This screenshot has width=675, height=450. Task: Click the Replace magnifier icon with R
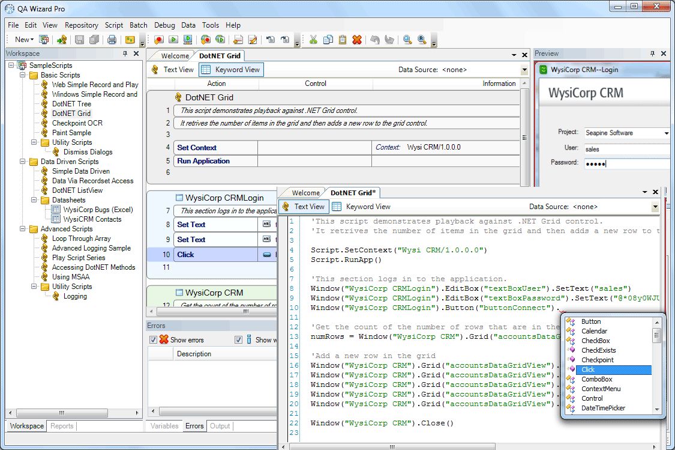(422, 40)
